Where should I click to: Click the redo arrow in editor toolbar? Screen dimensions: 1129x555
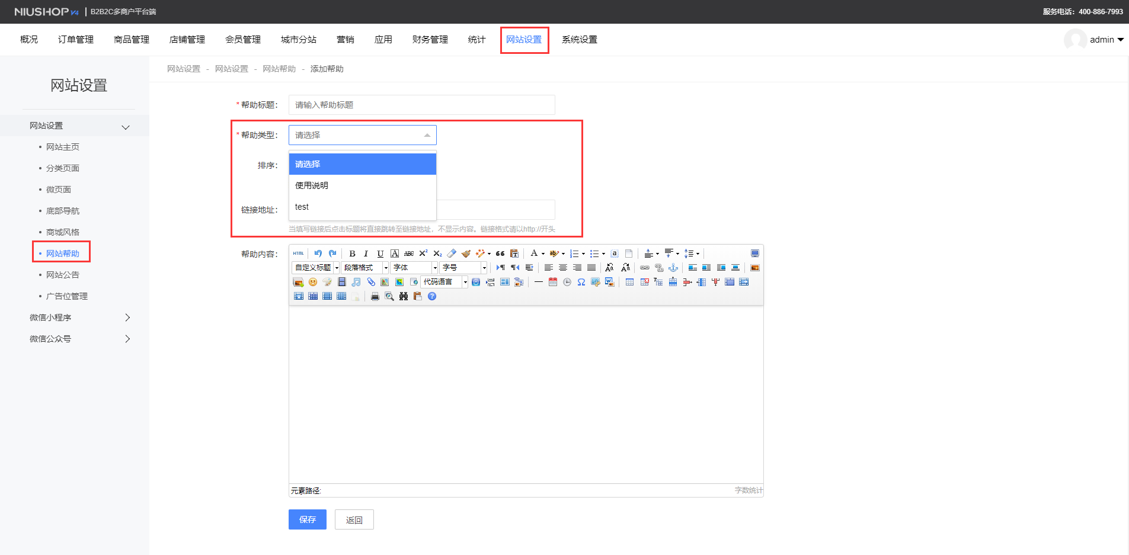[332, 254]
